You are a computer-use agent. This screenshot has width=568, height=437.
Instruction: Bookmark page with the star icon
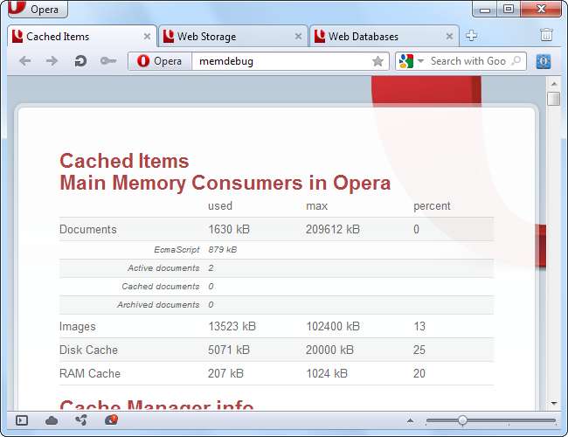378,61
